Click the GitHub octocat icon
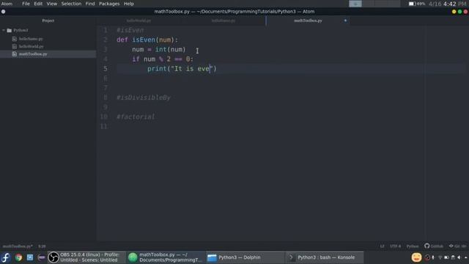Viewport: 469px width, 264px height. point(426,246)
